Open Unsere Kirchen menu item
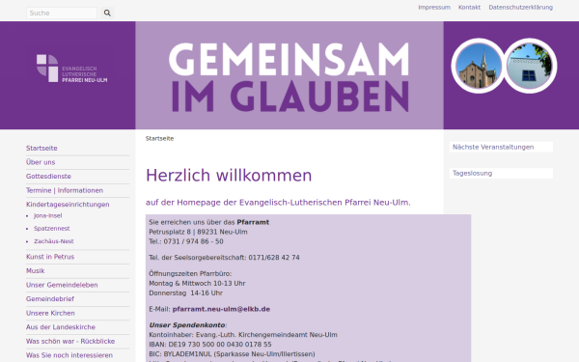 50,313
